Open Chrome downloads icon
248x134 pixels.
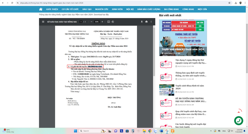click(236, 3)
